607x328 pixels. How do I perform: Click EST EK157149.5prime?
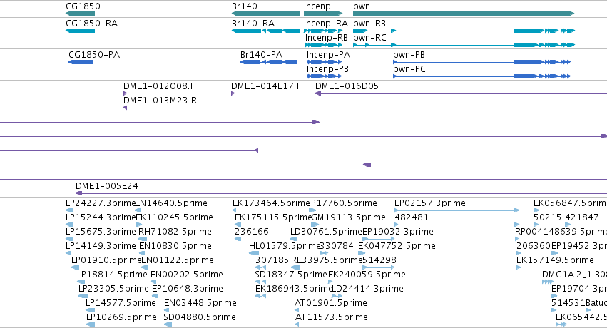(555, 260)
